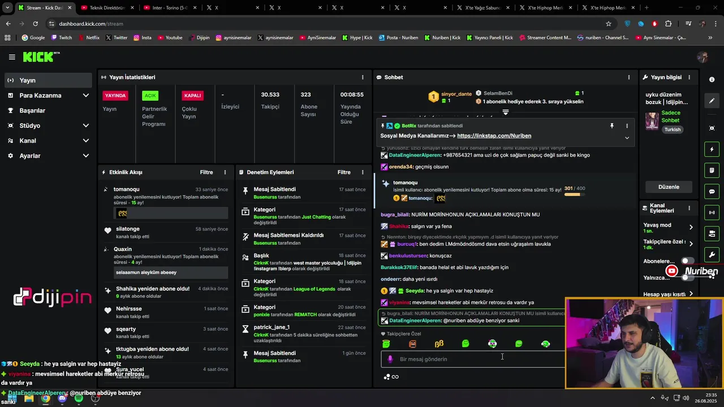The image size is (724, 407).
Task: Open the hamburger menu beside Kick logo
Action: (12, 57)
